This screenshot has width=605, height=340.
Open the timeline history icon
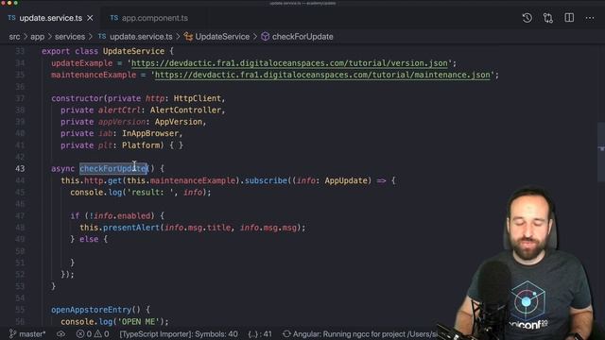point(527,18)
